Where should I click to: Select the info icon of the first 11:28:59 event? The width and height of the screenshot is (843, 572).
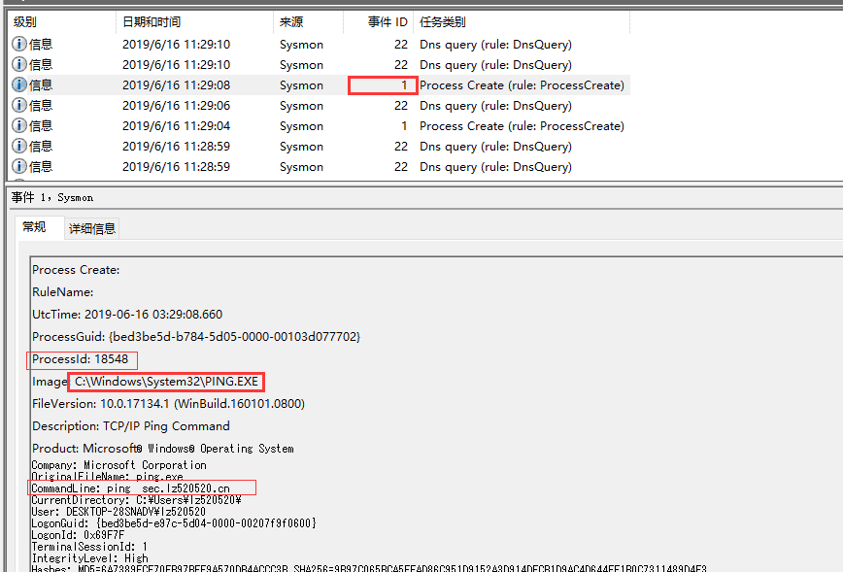[18, 147]
